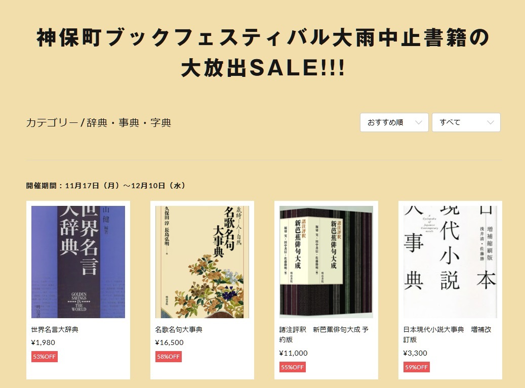Click the chevron arrow in おすすめ順 box
This screenshot has height=388, width=525.
(419, 122)
